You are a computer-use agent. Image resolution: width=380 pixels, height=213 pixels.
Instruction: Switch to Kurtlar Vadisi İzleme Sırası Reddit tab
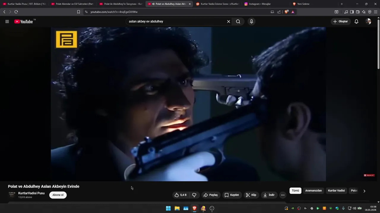pyautogui.click(x=218, y=4)
